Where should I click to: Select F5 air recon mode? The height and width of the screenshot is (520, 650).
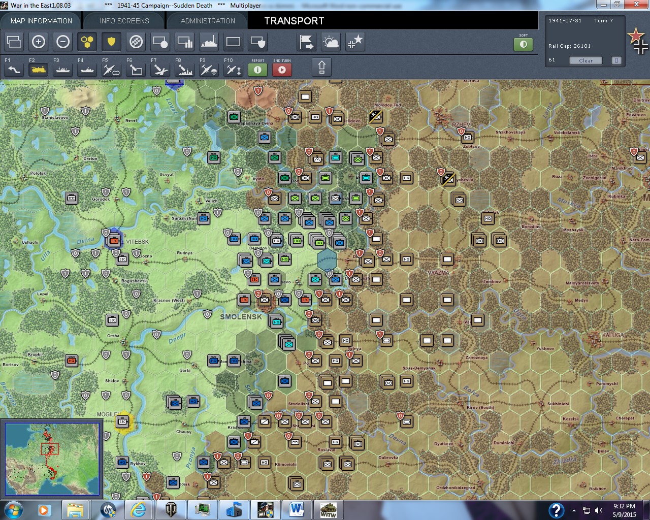(x=111, y=69)
